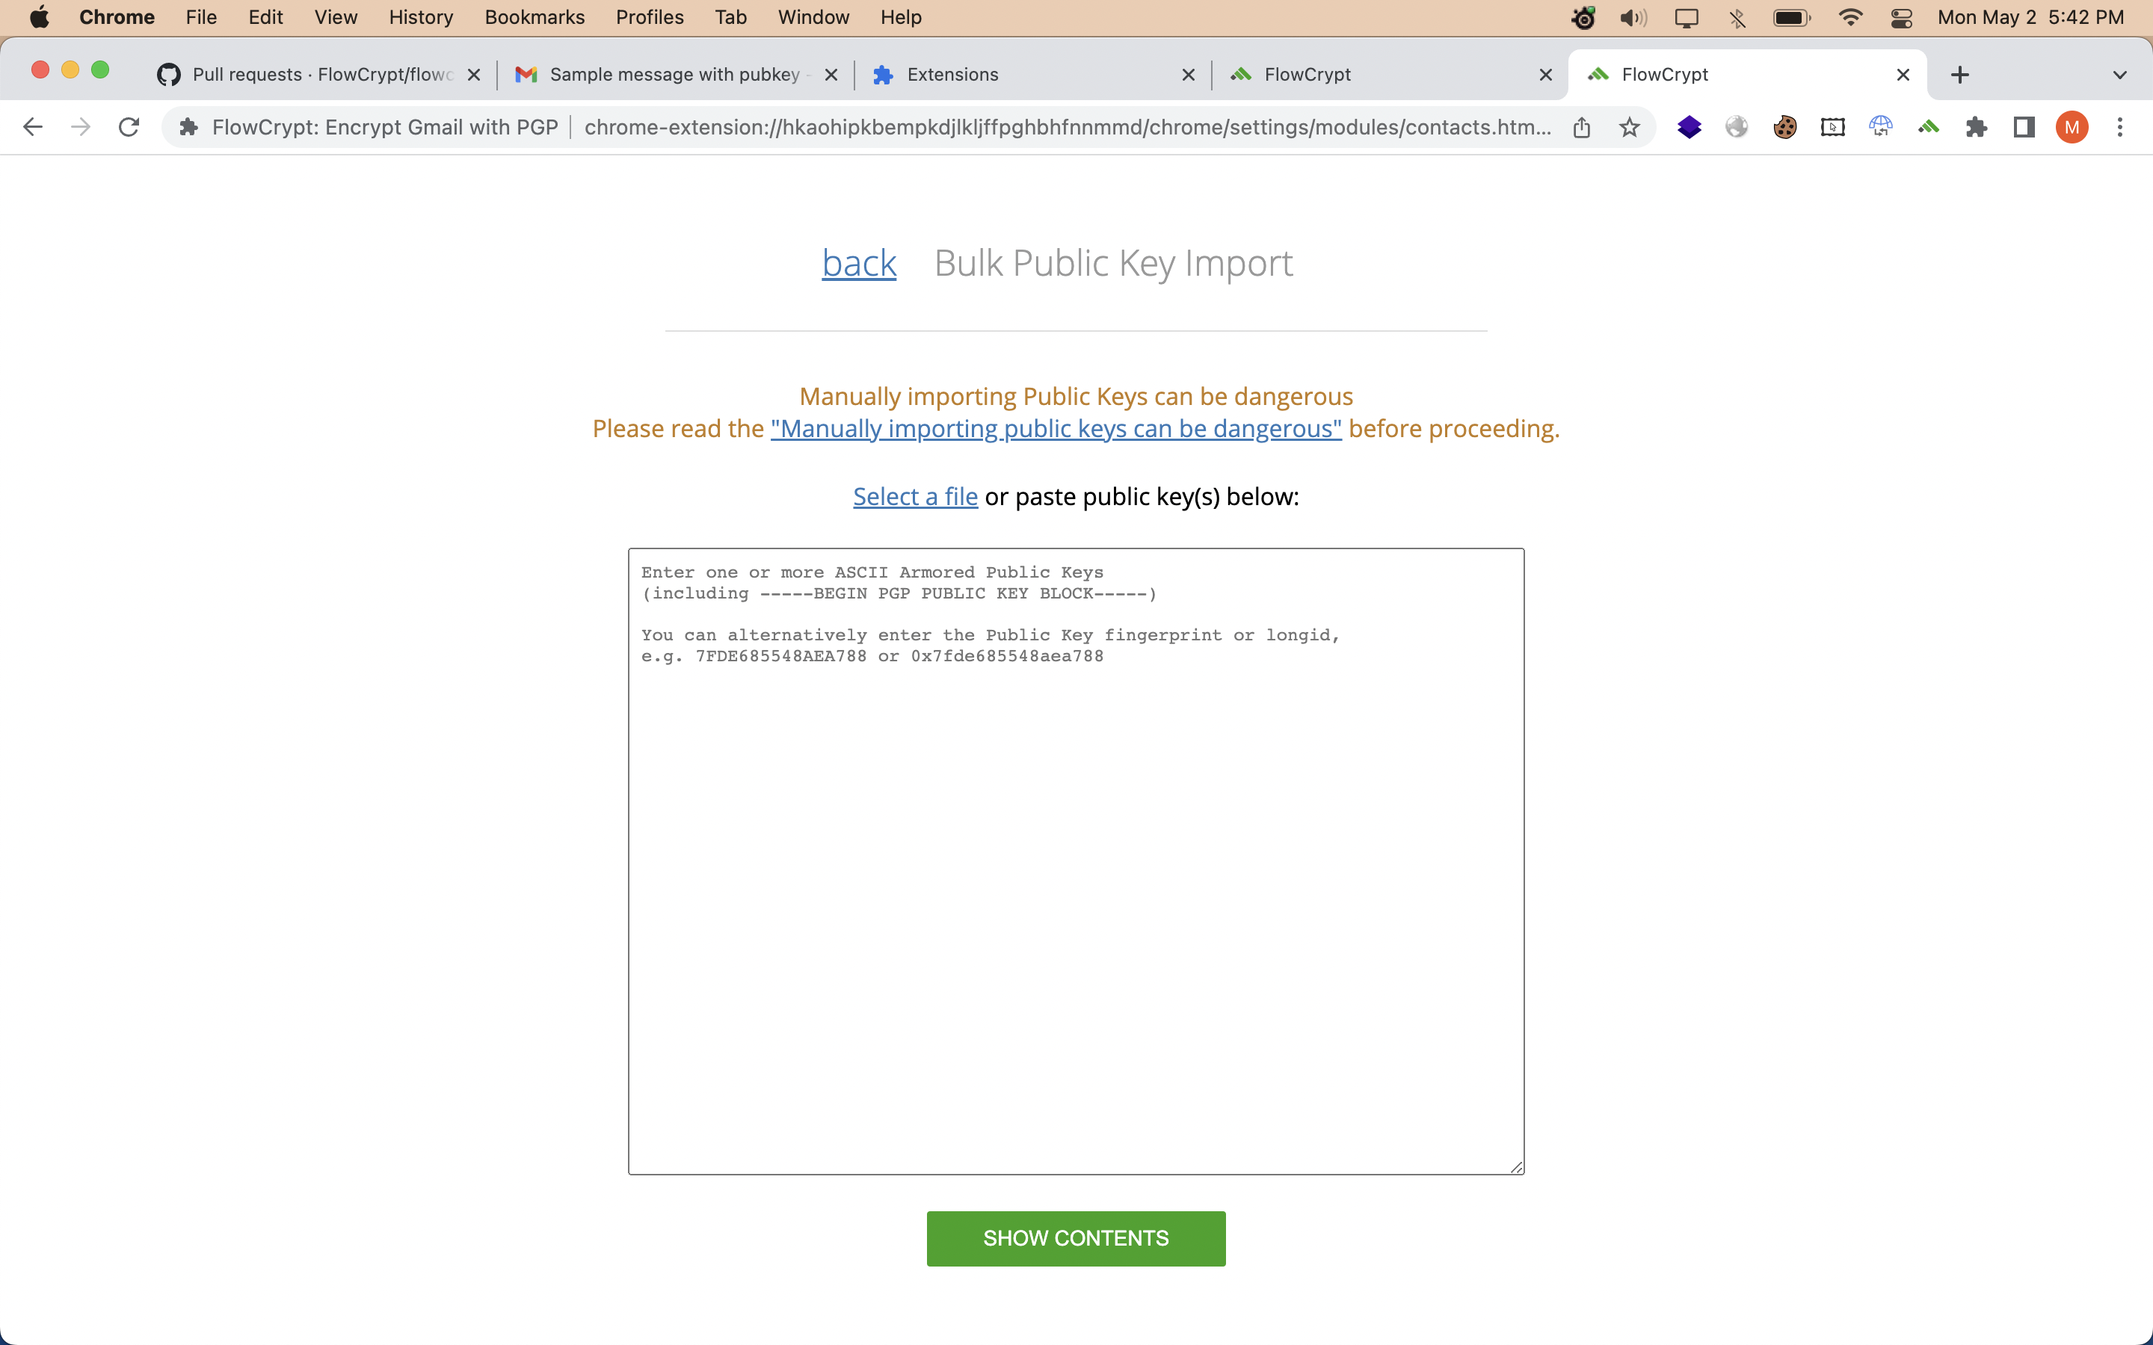Open the Wi-Fi status menu
This screenshot has height=1345, width=2153.
tap(1849, 18)
